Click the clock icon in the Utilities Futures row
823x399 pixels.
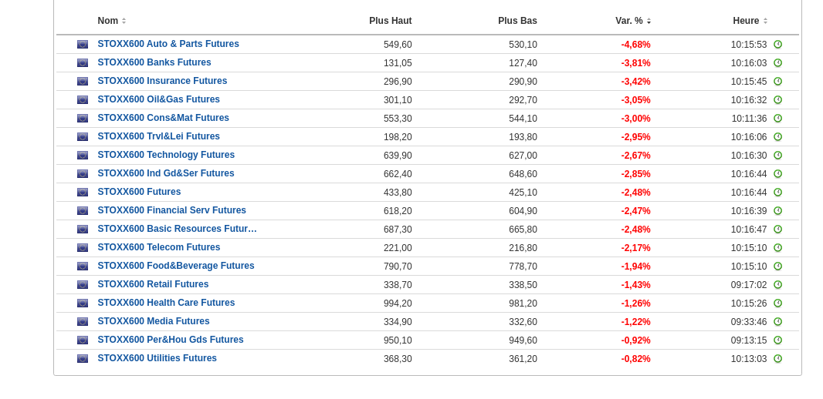[777, 359]
